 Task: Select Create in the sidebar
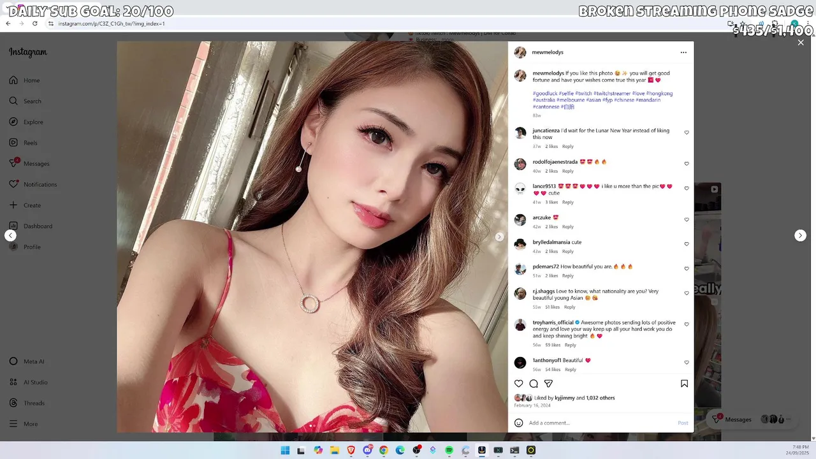(25, 205)
